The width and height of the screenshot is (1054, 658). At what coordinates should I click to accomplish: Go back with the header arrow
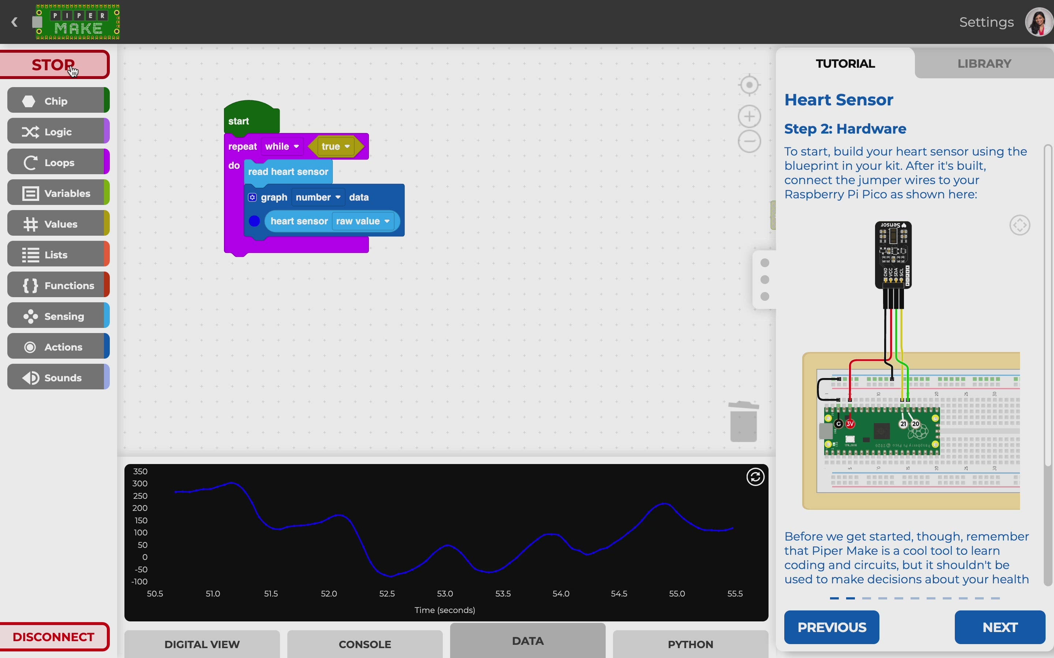[15, 22]
